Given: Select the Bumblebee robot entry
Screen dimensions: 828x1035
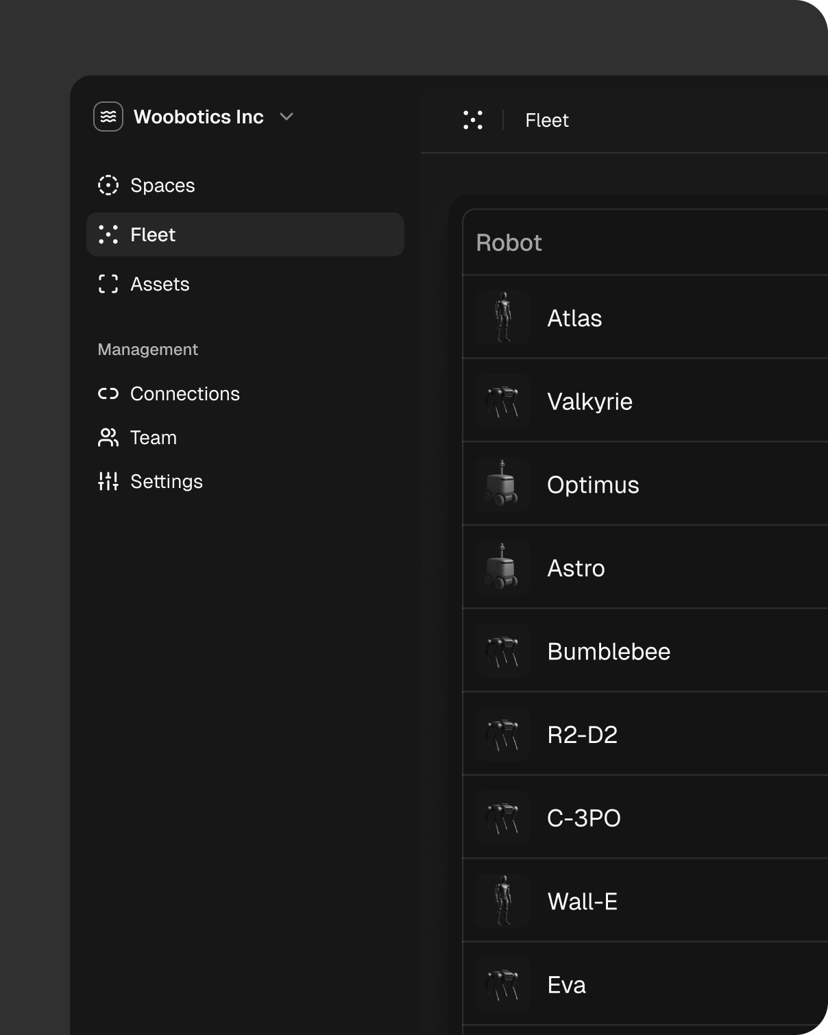Looking at the screenshot, I should [609, 651].
